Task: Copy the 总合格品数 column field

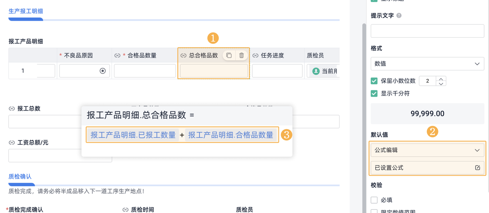Action: [229, 55]
